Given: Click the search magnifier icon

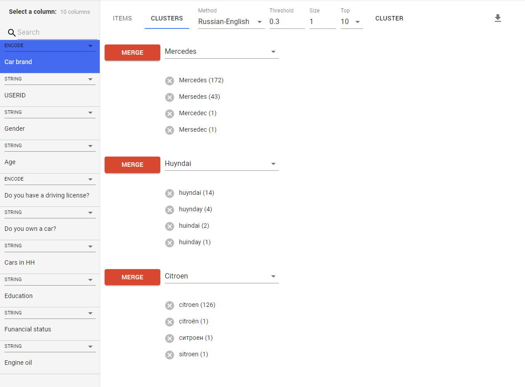Looking at the screenshot, I should click(x=12, y=32).
